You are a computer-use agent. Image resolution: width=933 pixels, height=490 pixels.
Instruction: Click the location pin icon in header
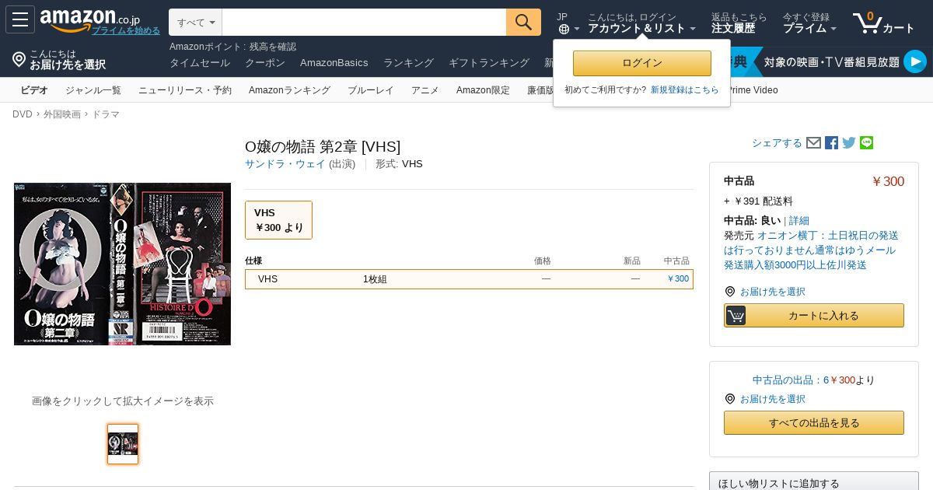(19, 59)
